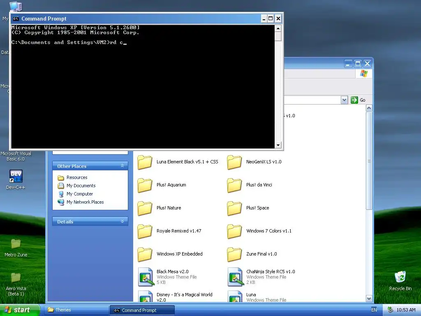Click the Start button

click(x=20, y=310)
